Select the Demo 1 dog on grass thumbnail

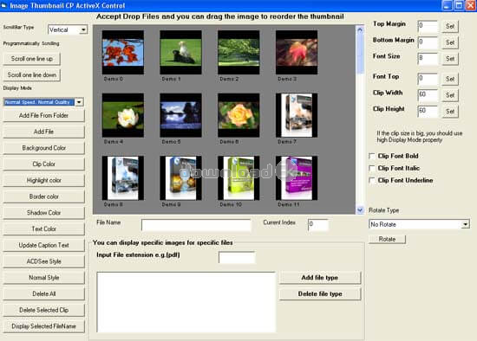click(x=180, y=52)
